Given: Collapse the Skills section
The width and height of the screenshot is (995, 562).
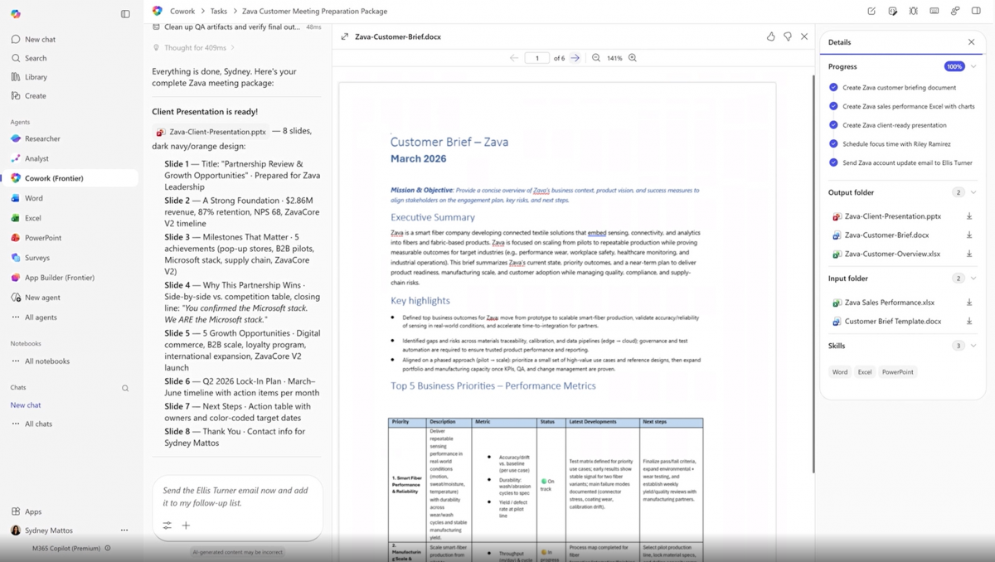Looking at the screenshot, I should 973,346.
